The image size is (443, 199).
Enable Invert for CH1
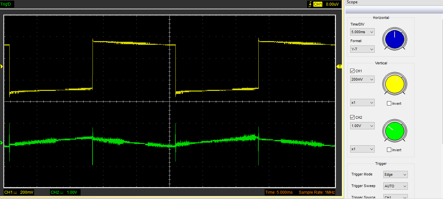[x=389, y=103]
